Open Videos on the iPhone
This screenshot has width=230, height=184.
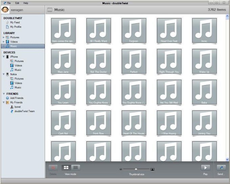18,66
